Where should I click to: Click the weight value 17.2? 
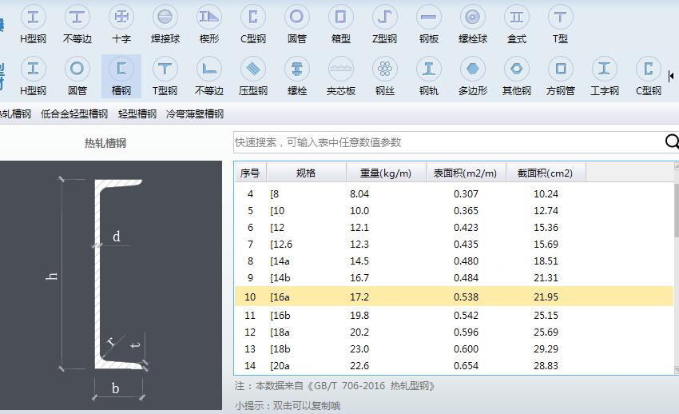tap(359, 297)
